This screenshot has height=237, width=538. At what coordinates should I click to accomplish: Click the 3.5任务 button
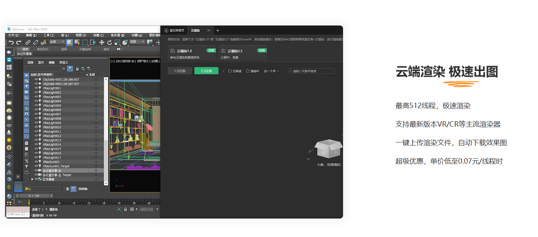click(x=207, y=71)
